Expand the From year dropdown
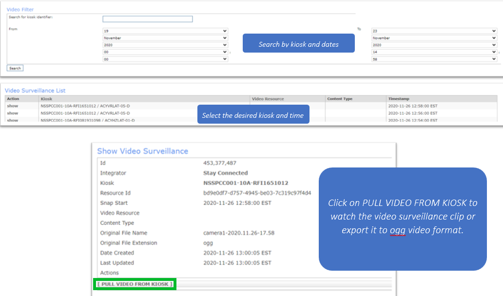 165,45
